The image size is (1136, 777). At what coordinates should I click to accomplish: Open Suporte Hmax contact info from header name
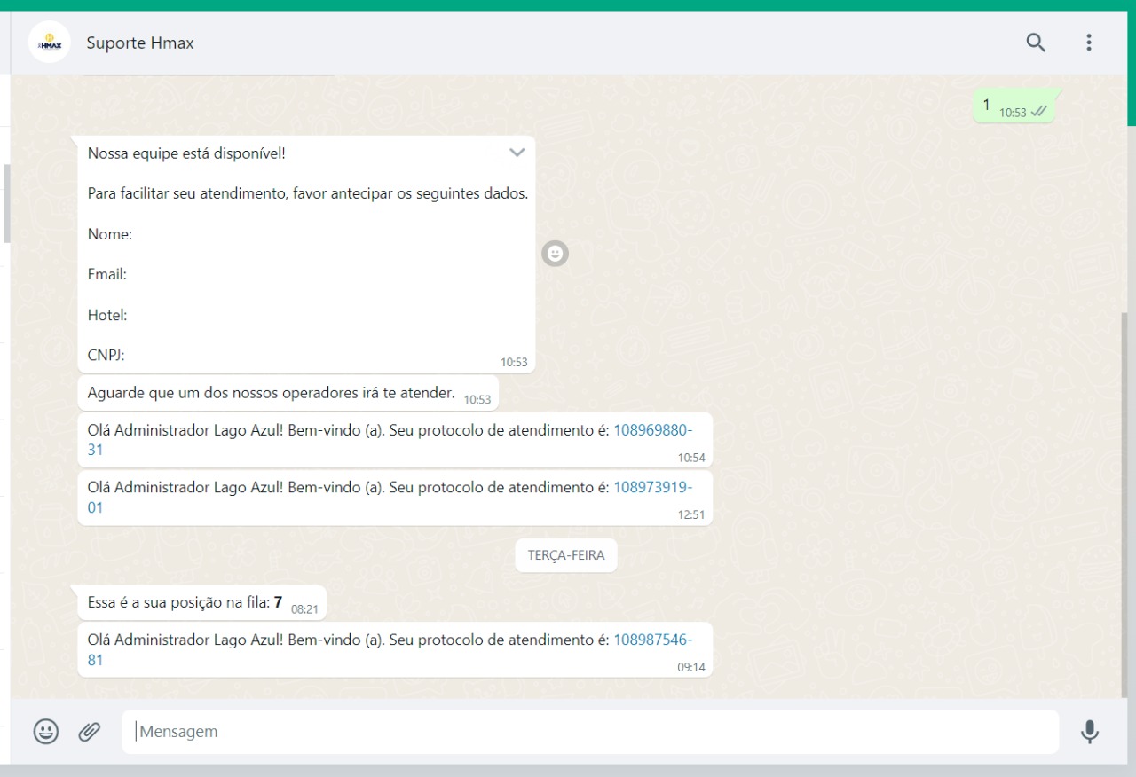click(x=139, y=43)
